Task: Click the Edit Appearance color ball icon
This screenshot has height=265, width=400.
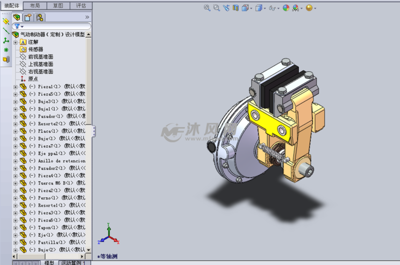Action: coord(286,8)
